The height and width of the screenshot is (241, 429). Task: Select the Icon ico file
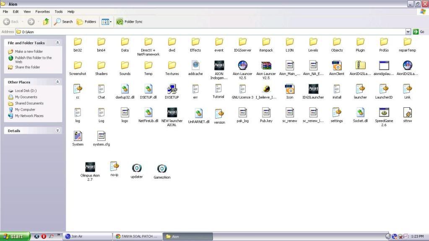click(290, 89)
